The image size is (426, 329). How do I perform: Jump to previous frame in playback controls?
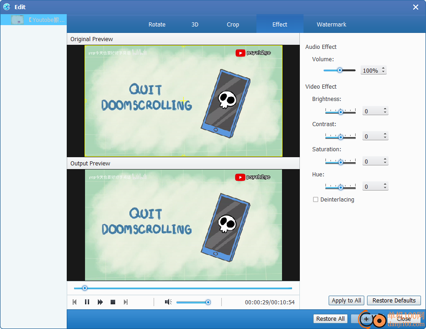point(75,302)
